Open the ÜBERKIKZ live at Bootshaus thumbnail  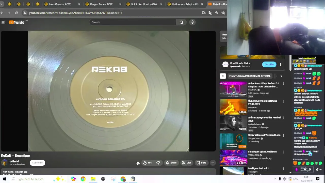pos(233,107)
